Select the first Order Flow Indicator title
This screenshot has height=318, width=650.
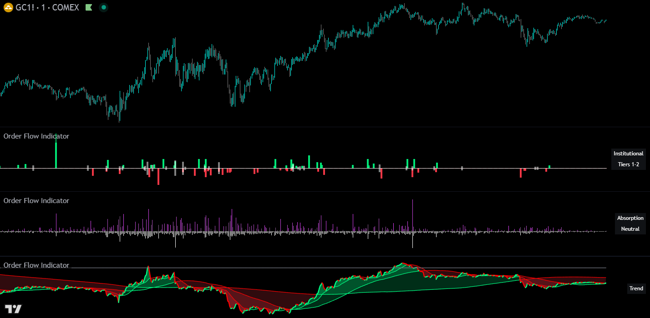click(x=36, y=136)
